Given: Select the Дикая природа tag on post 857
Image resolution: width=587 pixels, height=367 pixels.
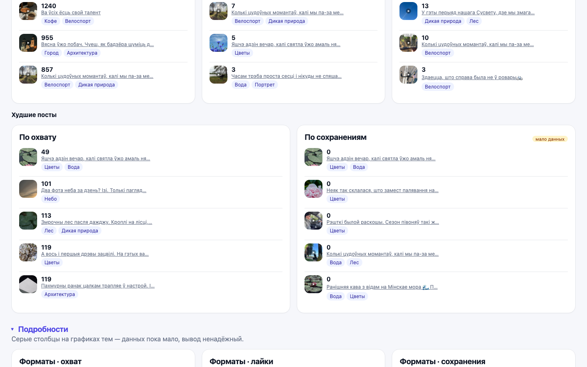Looking at the screenshot, I should pyautogui.click(x=97, y=85).
